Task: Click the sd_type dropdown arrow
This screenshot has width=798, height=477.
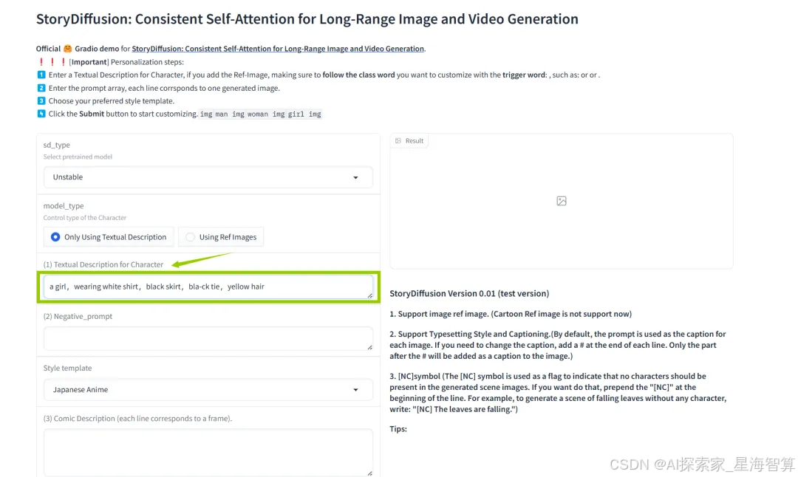Action: point(355,177)
